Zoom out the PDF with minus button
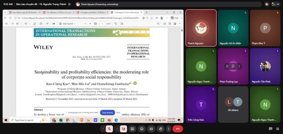The height and width of the screenshot is (134, 283). pyautogui.click(x=85, y=24)
